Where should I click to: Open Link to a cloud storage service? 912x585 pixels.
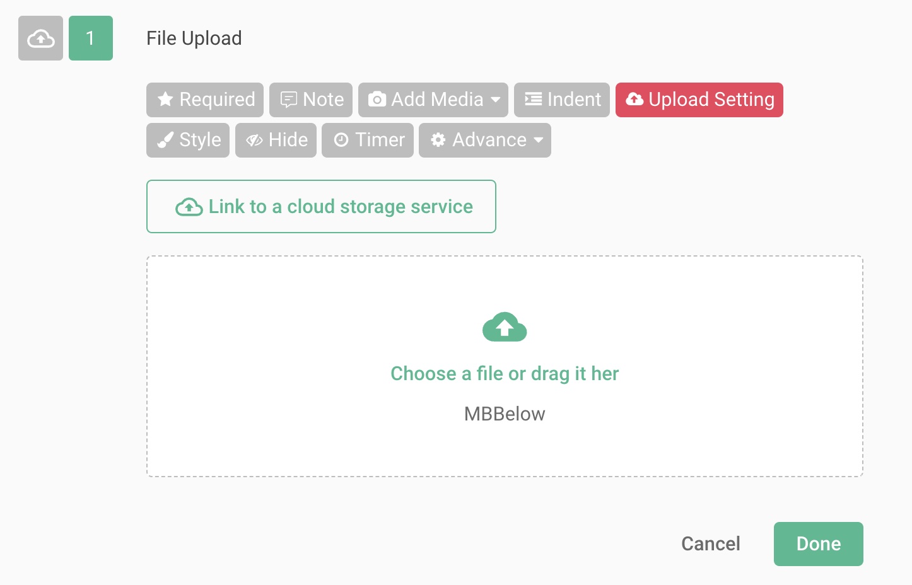[x=321, y=206]
